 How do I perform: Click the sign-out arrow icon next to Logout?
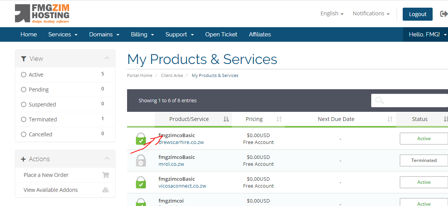click(443, 14)
